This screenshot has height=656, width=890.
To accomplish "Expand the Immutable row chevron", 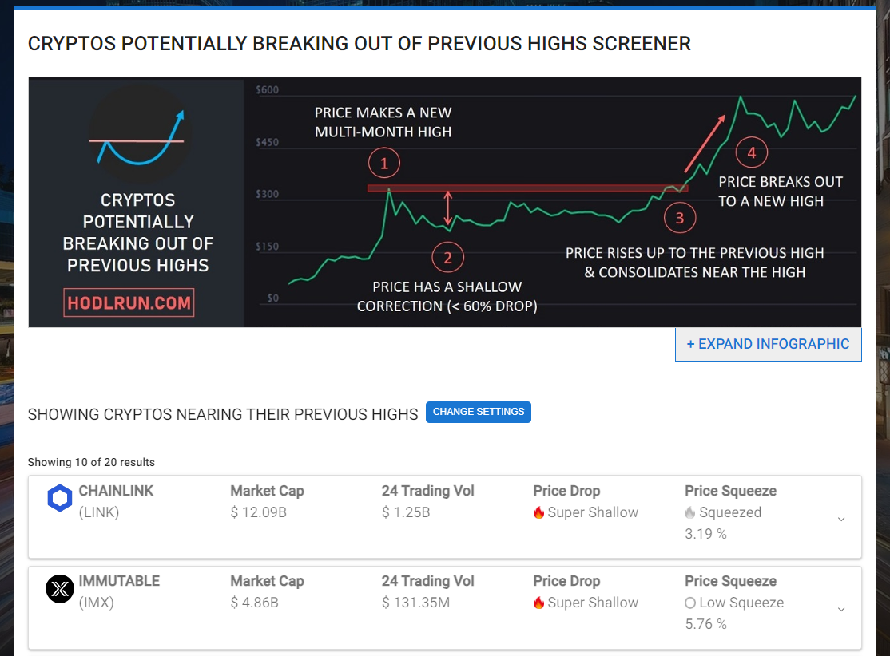I will [841, 609].
